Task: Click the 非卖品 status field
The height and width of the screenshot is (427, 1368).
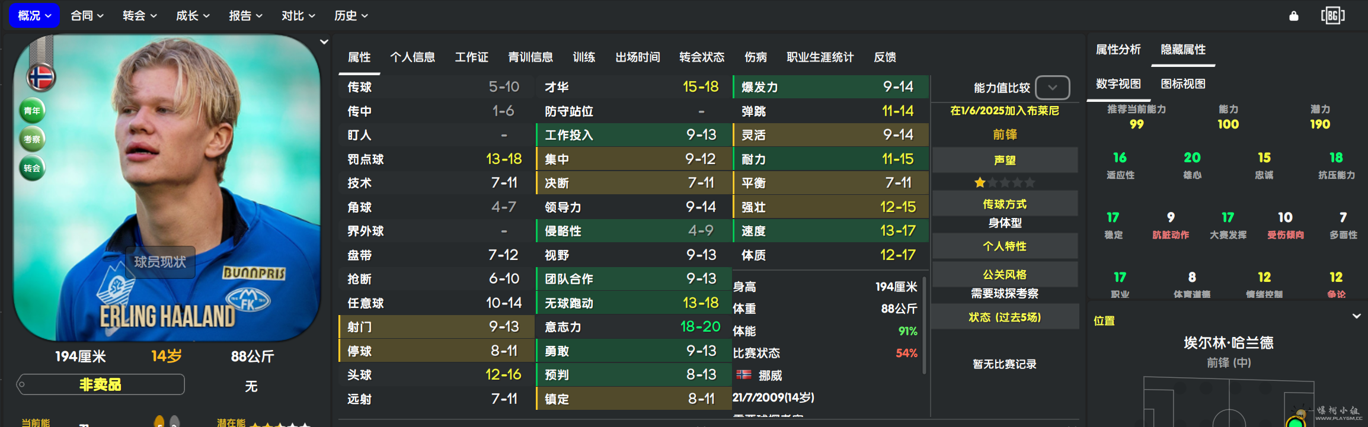Action: click(101, 385)
